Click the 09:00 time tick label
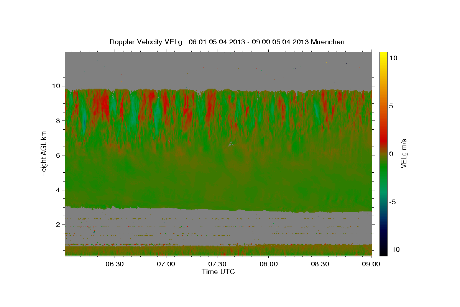Viewport: 460px width, 307px height. (371, 264)
